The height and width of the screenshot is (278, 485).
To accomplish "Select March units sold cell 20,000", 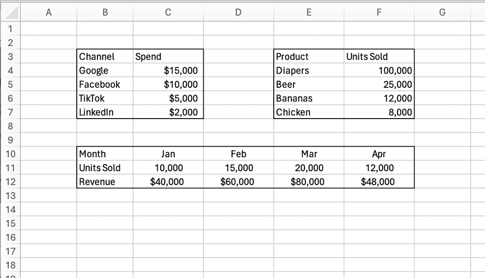I will coord(309,168).
